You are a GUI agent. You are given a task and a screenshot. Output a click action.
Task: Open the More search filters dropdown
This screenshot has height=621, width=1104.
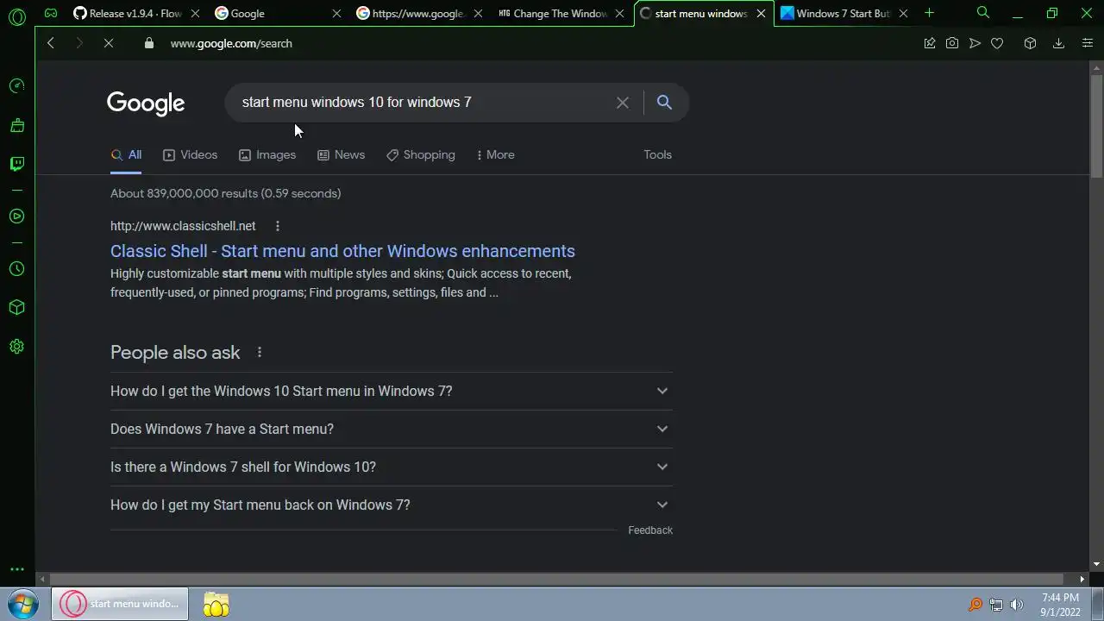point(495,154)
